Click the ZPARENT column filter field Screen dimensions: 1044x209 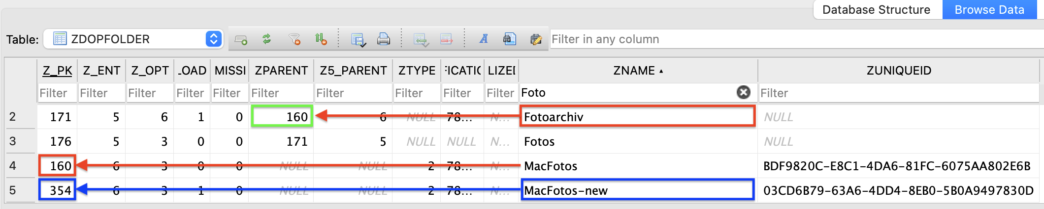(x=281, y=93)
